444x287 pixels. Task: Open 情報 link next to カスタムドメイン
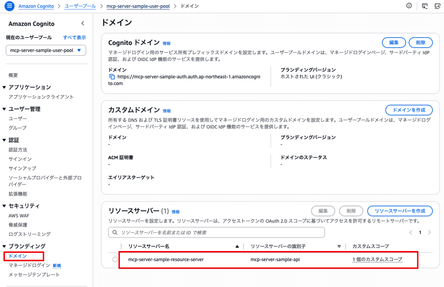pos(167,111)
